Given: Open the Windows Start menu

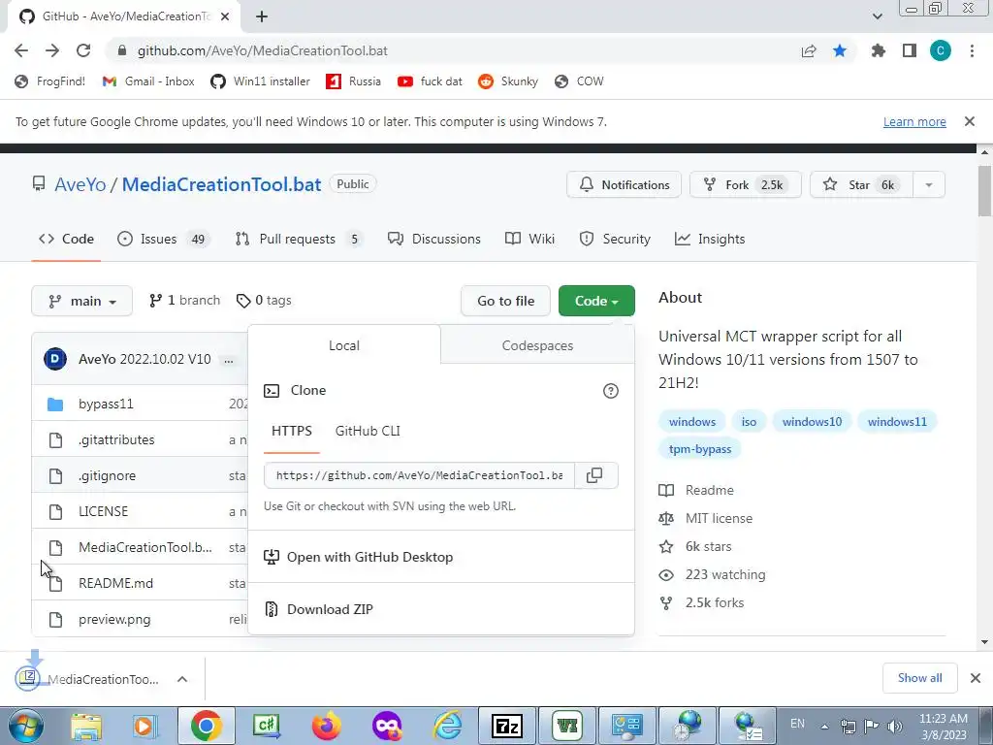Looking at the screenshot, I should click(25, 726).
